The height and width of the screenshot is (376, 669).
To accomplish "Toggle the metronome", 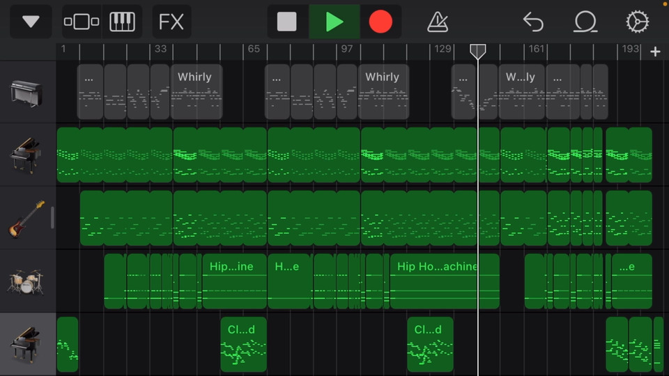I will (438, 22).
